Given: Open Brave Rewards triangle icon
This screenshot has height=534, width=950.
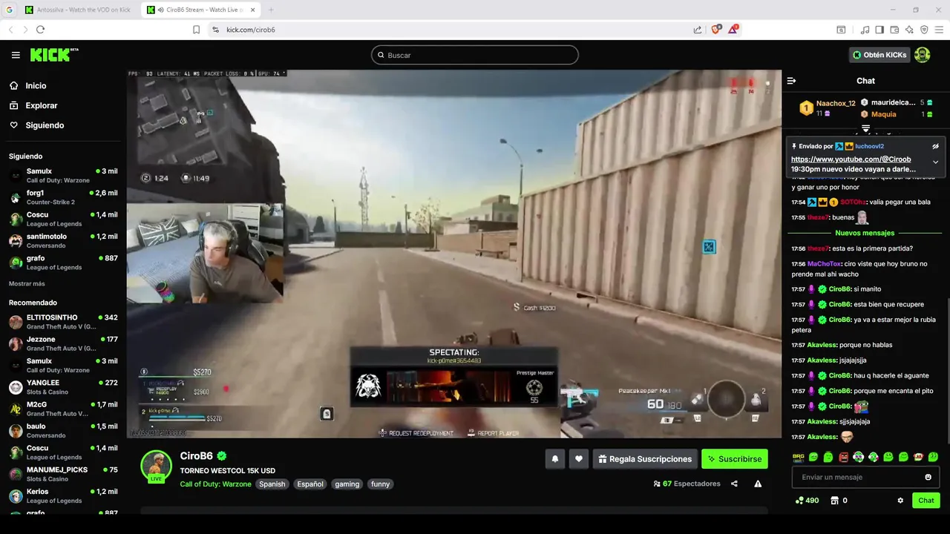Looking at the screenshot, I should coord(733,30).
